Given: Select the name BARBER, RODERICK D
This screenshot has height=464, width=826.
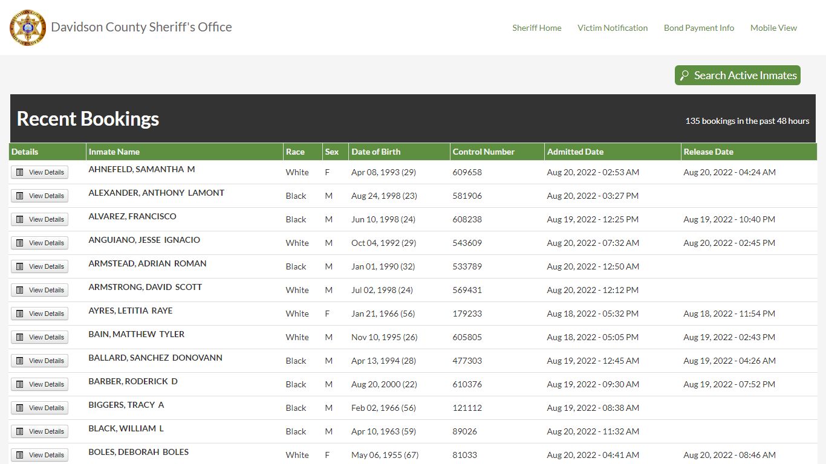Looking at the screenshot, I should [133, 381].
